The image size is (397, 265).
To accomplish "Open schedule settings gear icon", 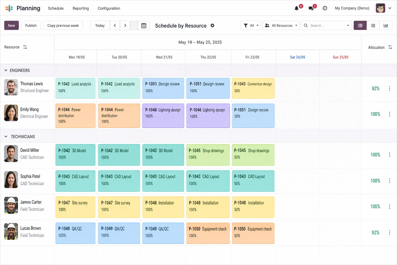I will coord(212,25).
